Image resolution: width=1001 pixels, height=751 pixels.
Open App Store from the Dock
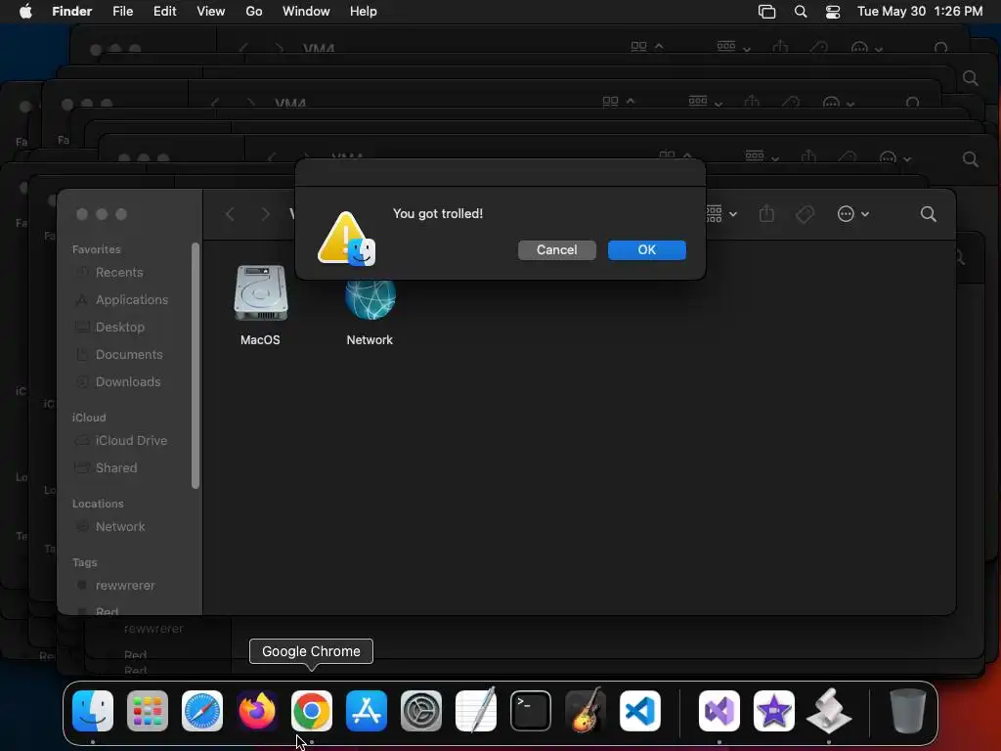(367, 711)
